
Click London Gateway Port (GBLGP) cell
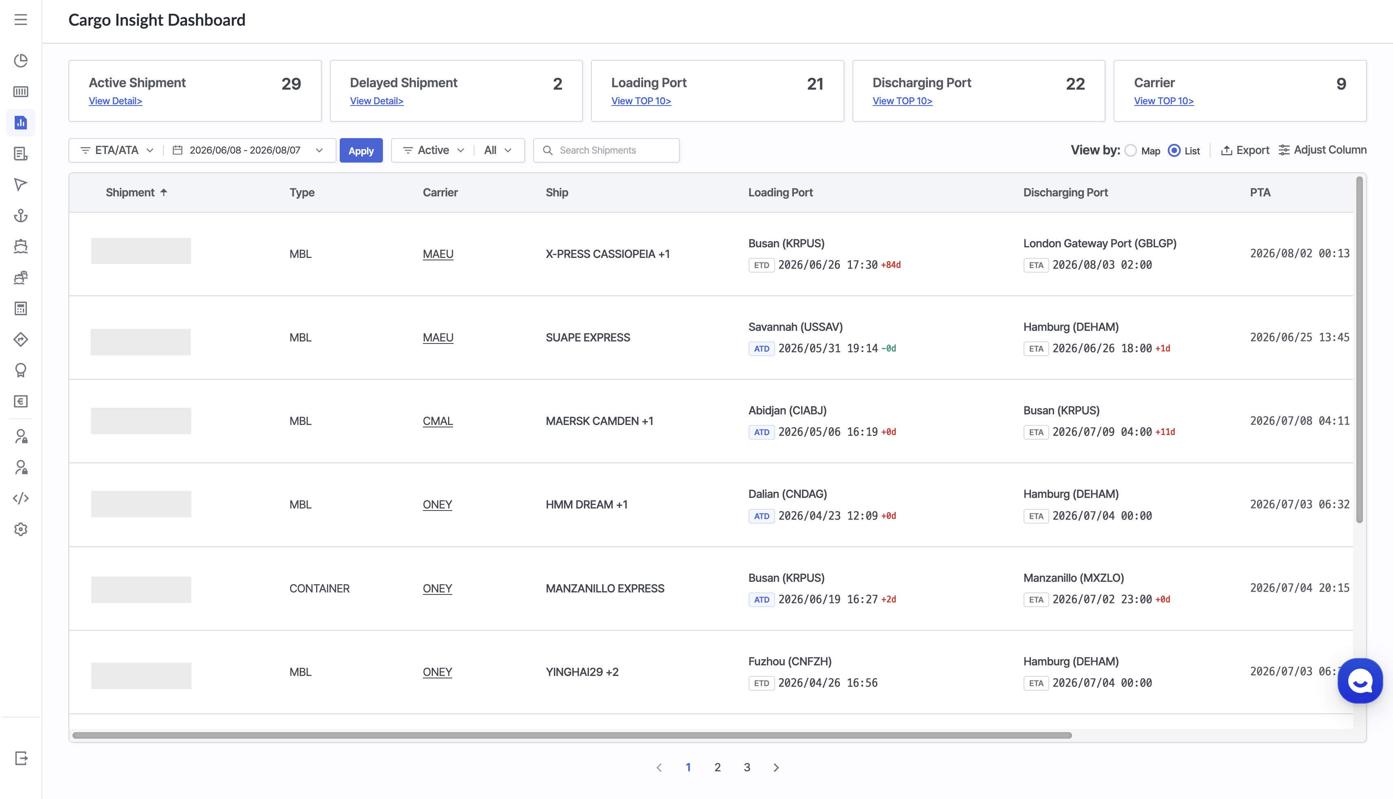click(1100, 243)
